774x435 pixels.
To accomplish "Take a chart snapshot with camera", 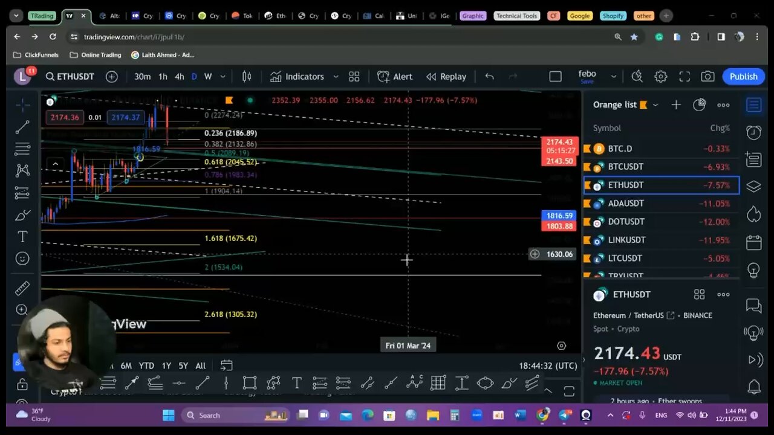I will [x=707, y=77].
